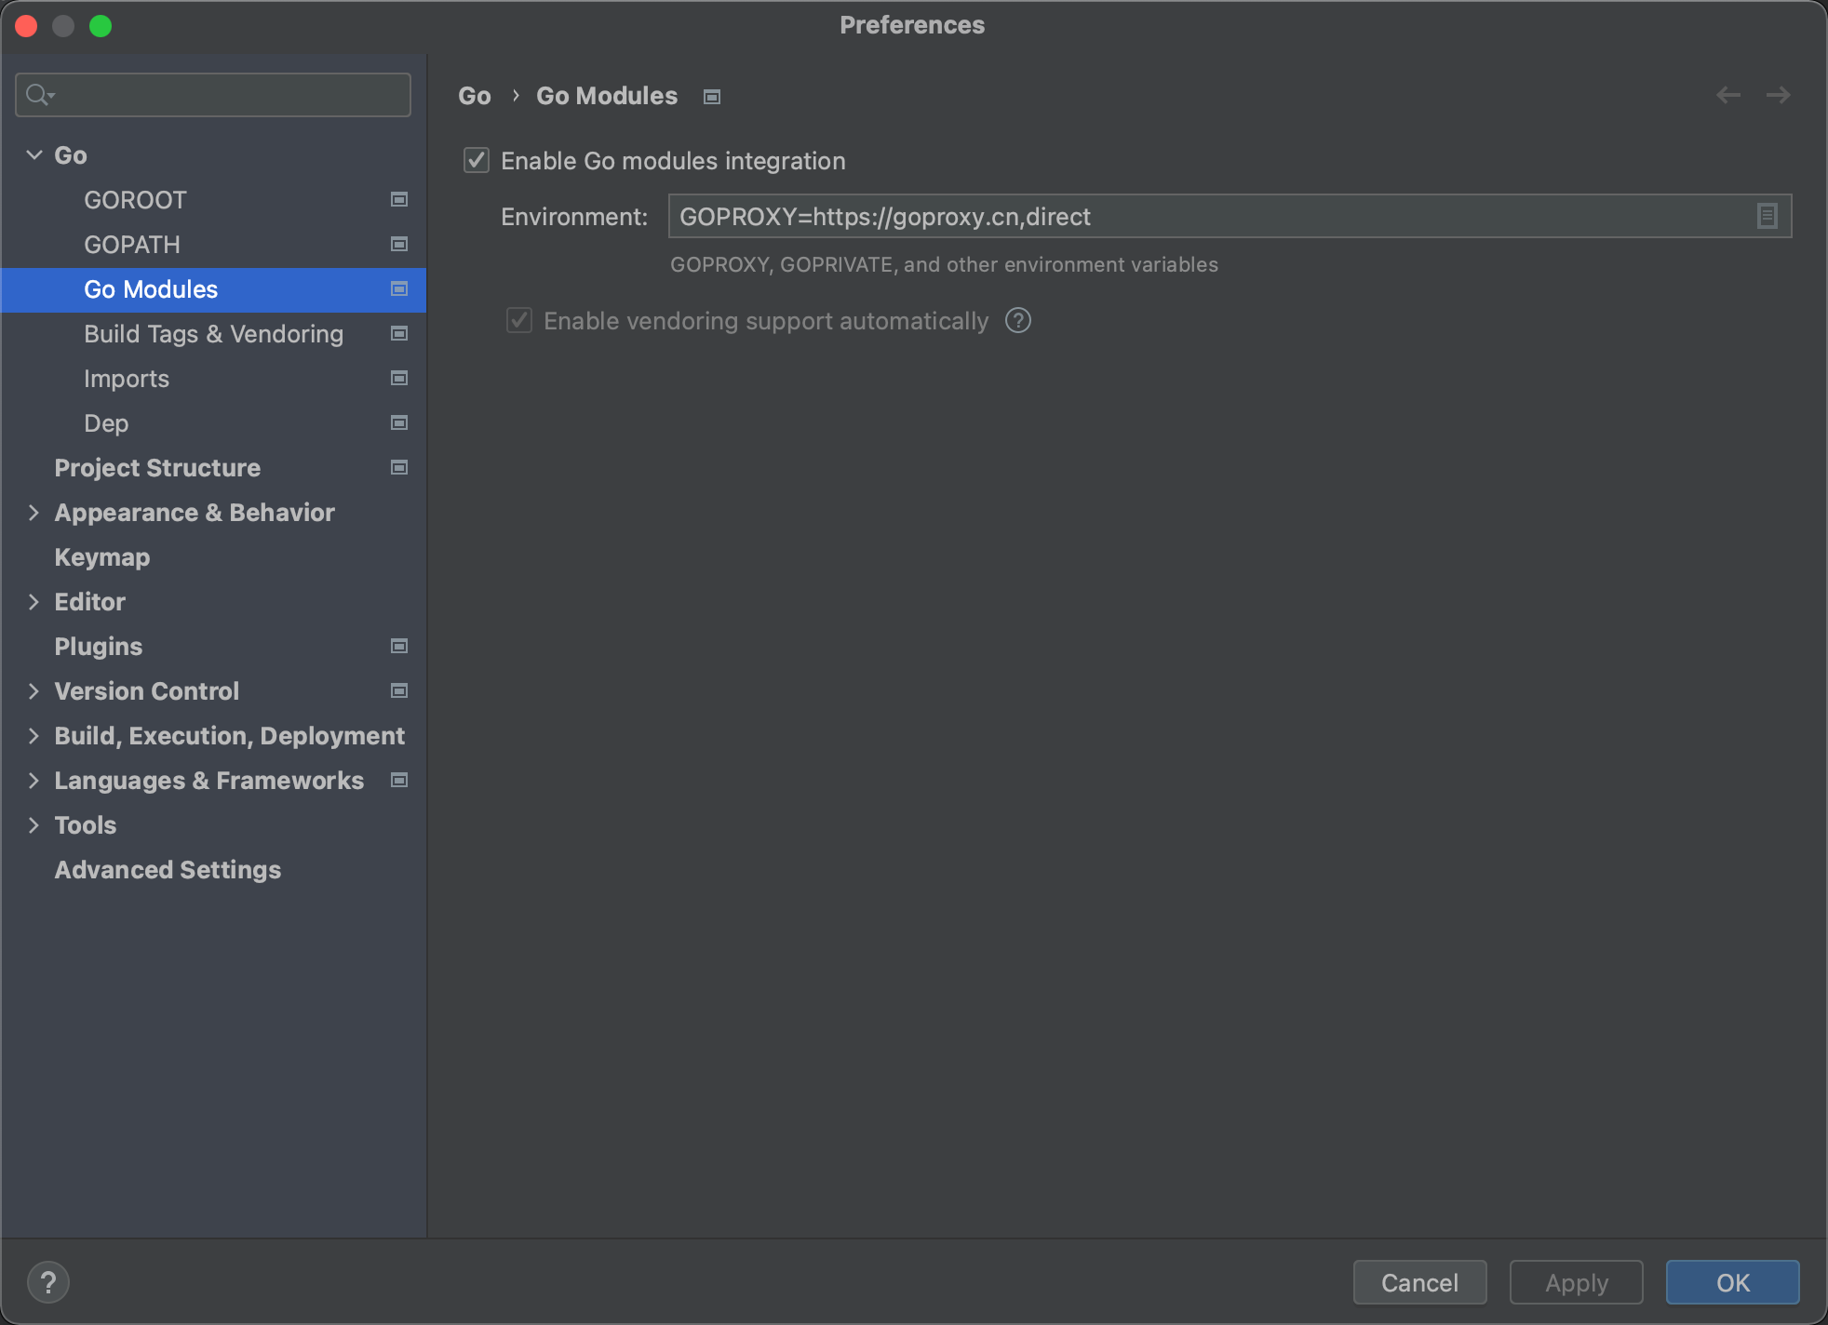Open the Preferences help button

[x=48, y=1282]
